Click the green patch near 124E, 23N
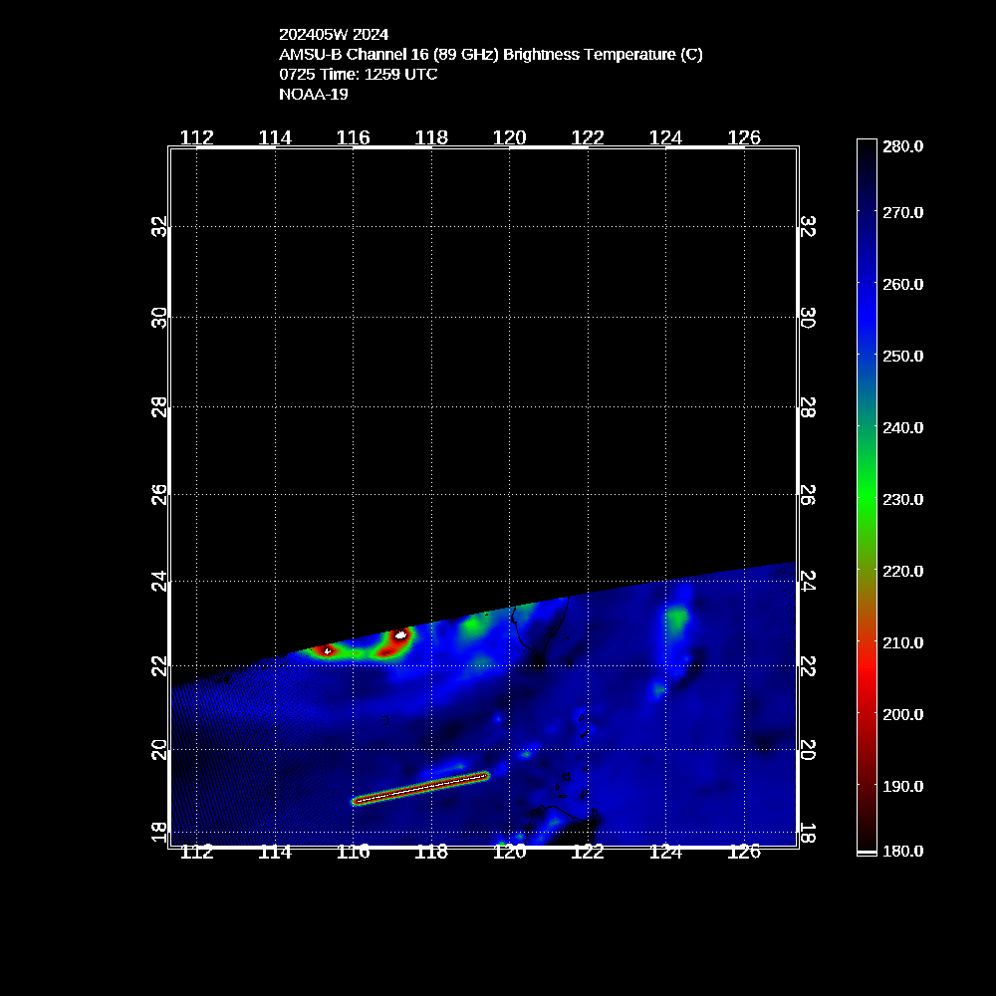The image size is (996, 996). [x=677, y=620]
